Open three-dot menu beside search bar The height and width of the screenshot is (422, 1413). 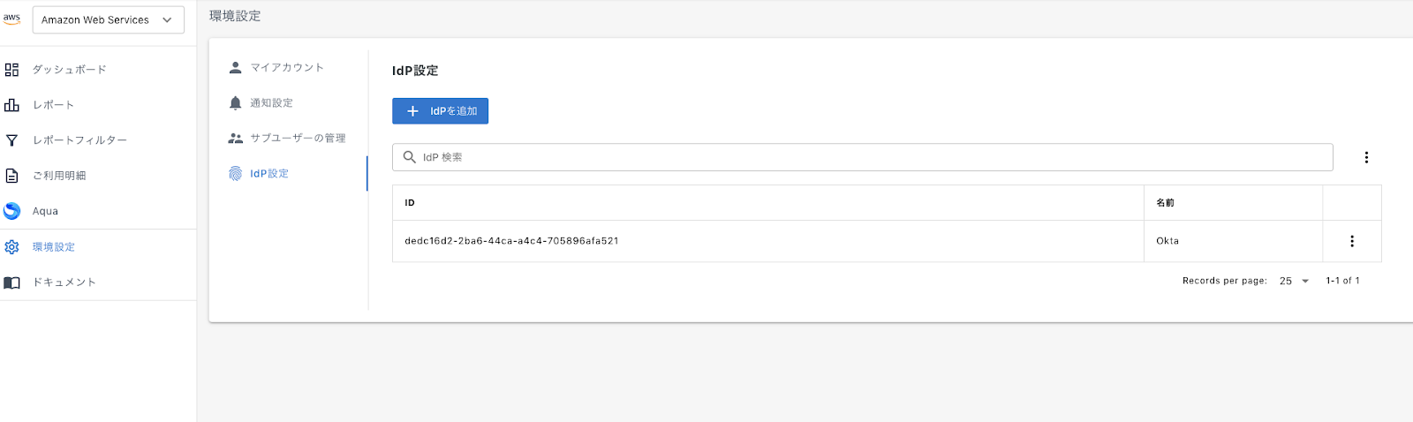click(1366, 157)
